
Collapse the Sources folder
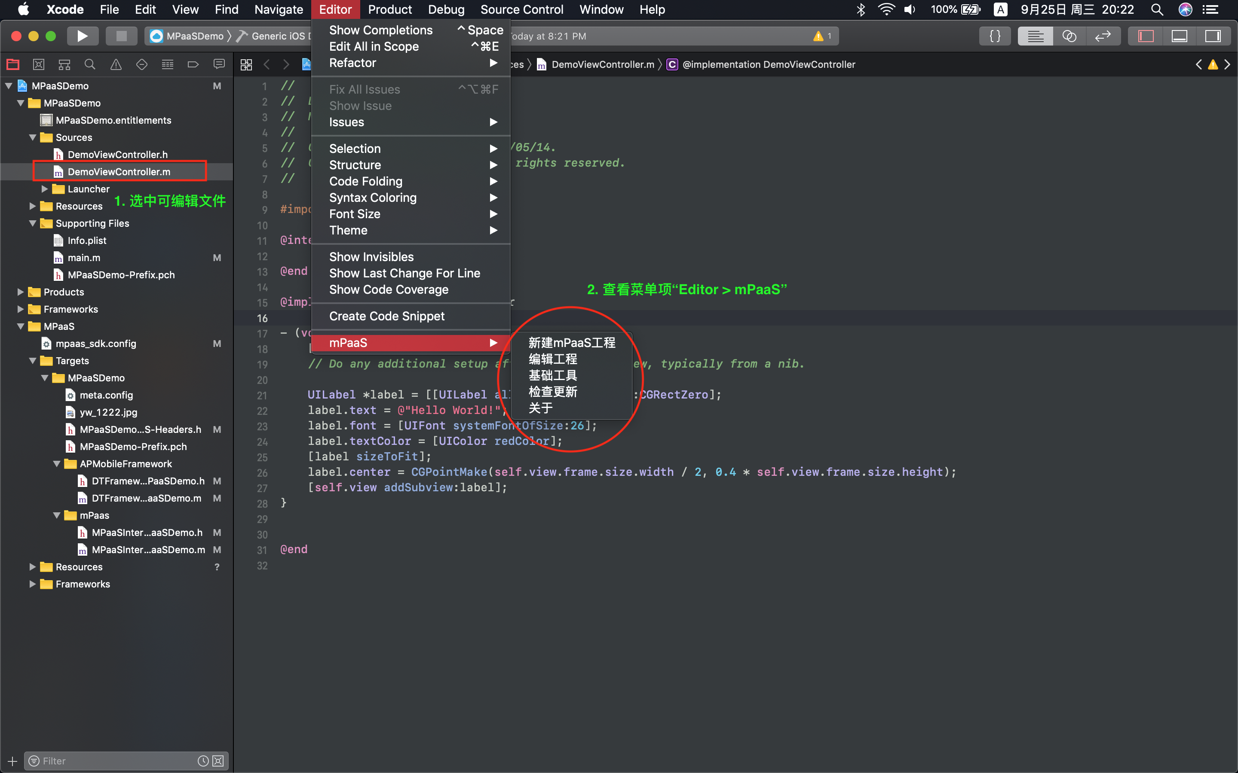pyautogui.click(x=33, y=137)
